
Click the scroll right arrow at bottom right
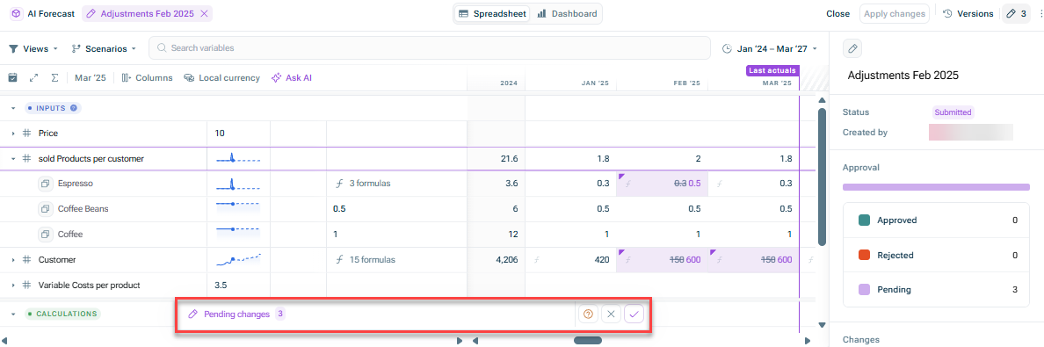click(x=808, y=341)
